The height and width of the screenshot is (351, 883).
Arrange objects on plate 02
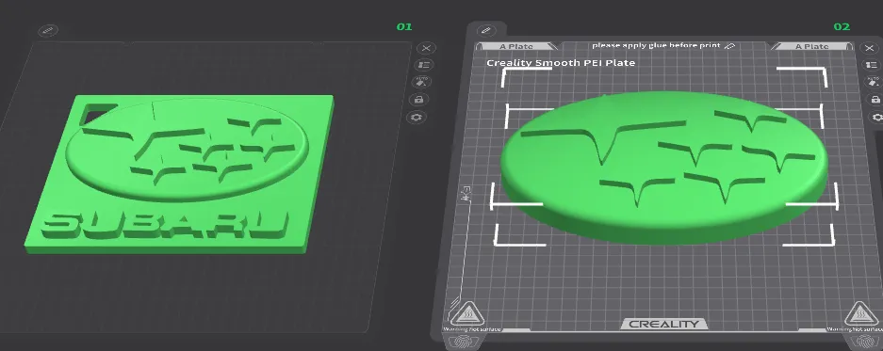click(x=873, y=65)
